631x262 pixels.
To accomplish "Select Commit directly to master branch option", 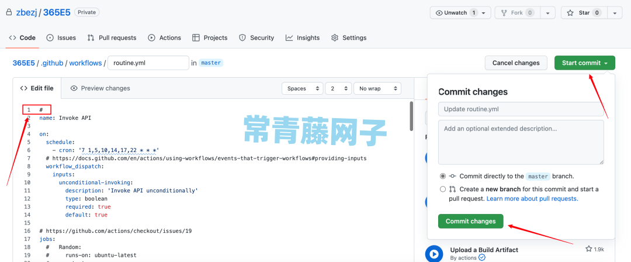I will pos(443,176).
